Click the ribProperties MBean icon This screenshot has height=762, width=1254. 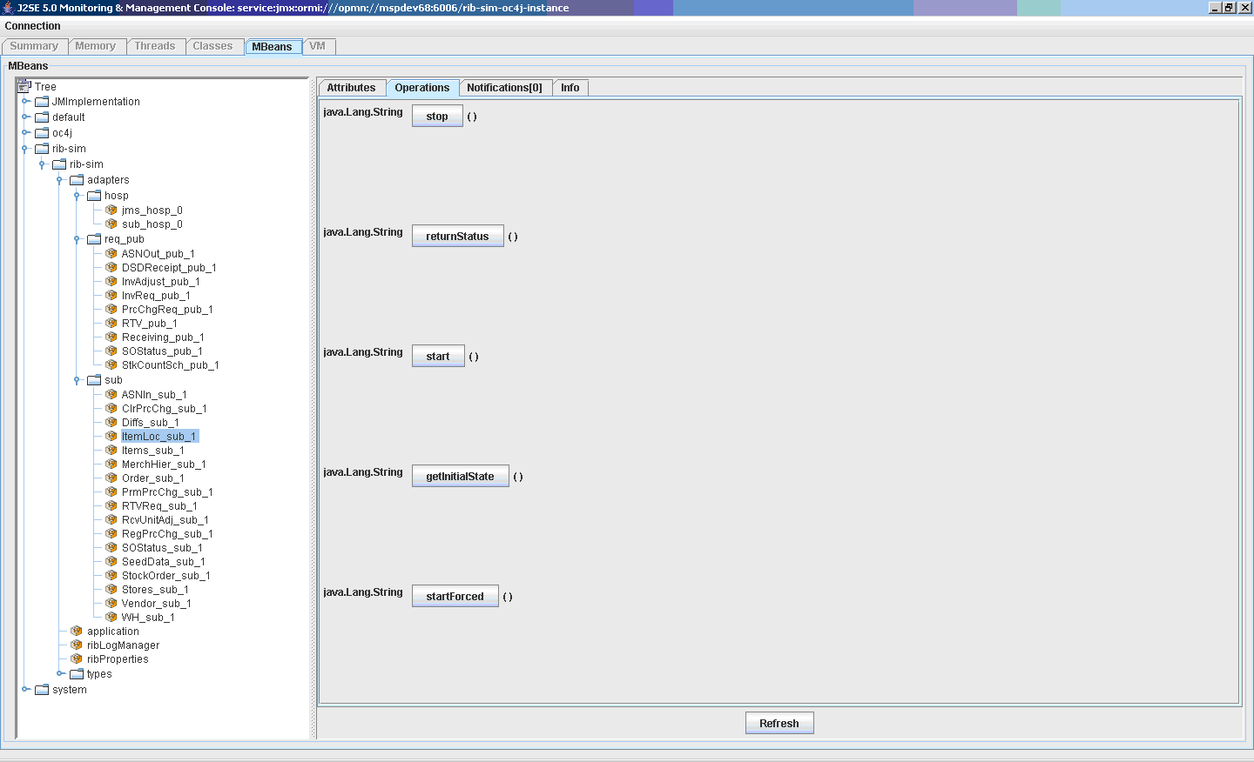[x=77, y=658]
